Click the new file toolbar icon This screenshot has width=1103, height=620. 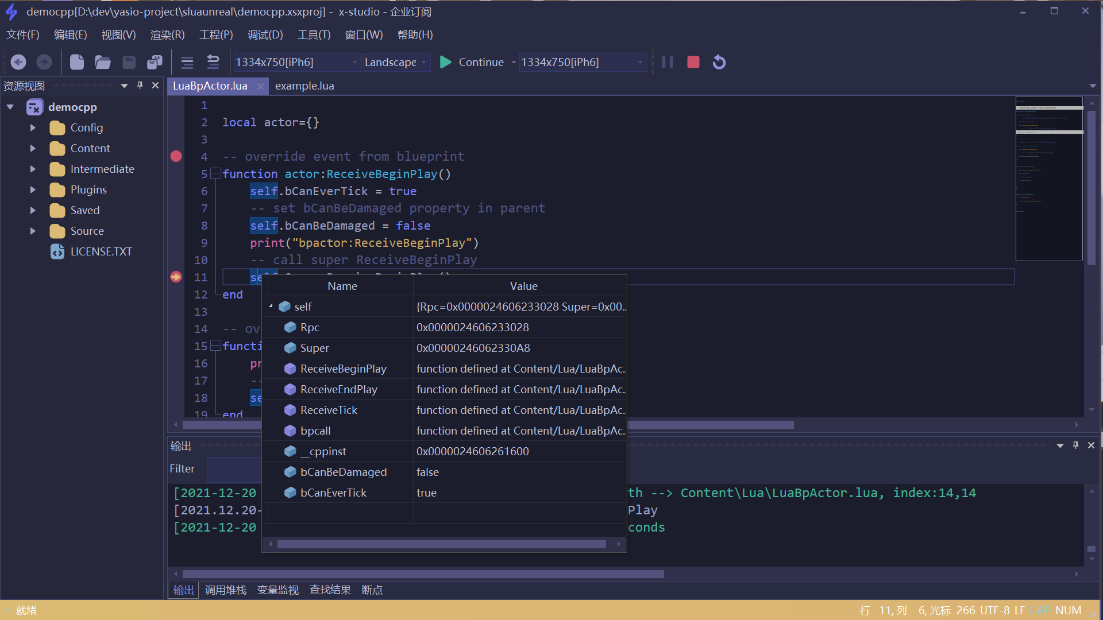(x=77, y=62)
